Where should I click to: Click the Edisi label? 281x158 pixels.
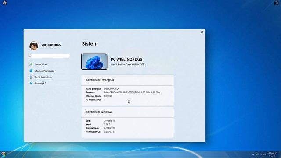88,121
